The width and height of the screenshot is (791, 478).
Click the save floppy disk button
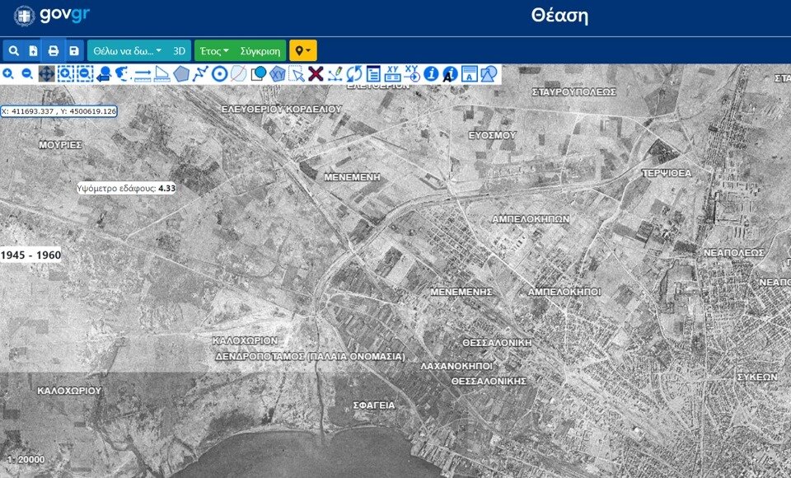coord(73,51)
